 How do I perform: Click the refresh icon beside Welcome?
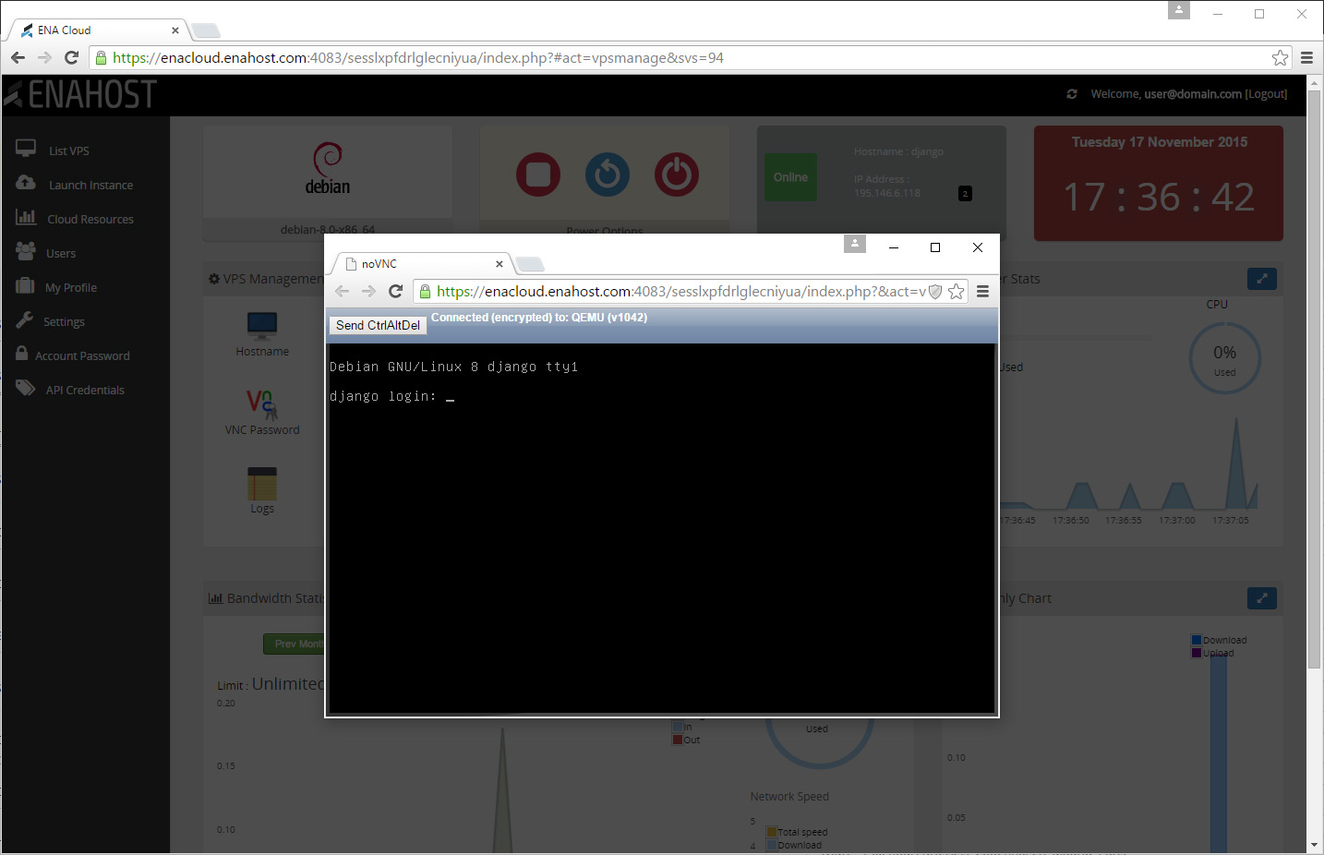1072,94
